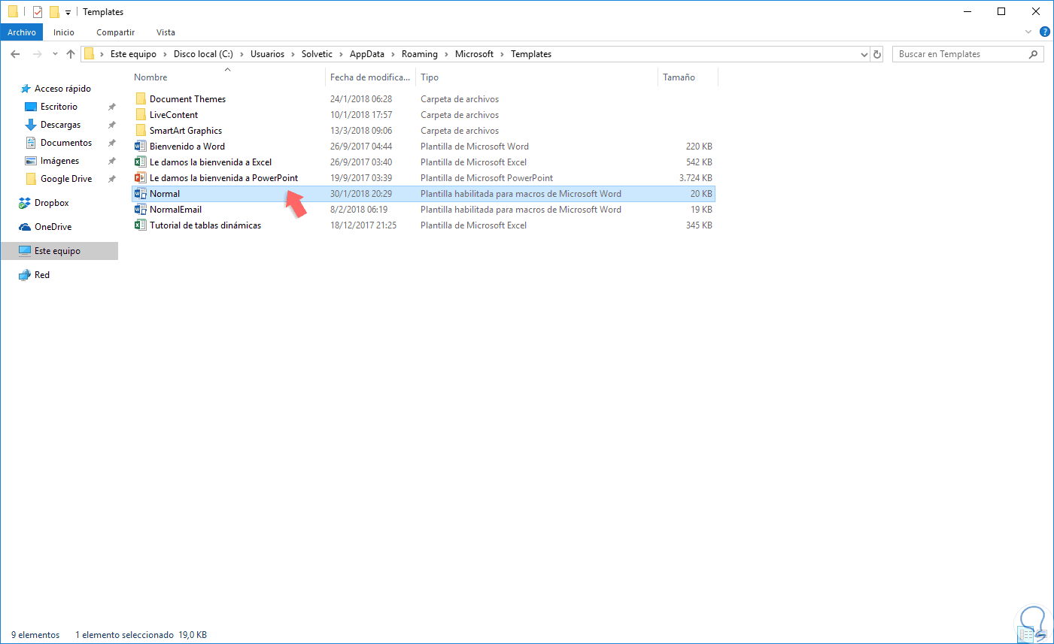Select the Bienvenido a Word file icon

140,147
